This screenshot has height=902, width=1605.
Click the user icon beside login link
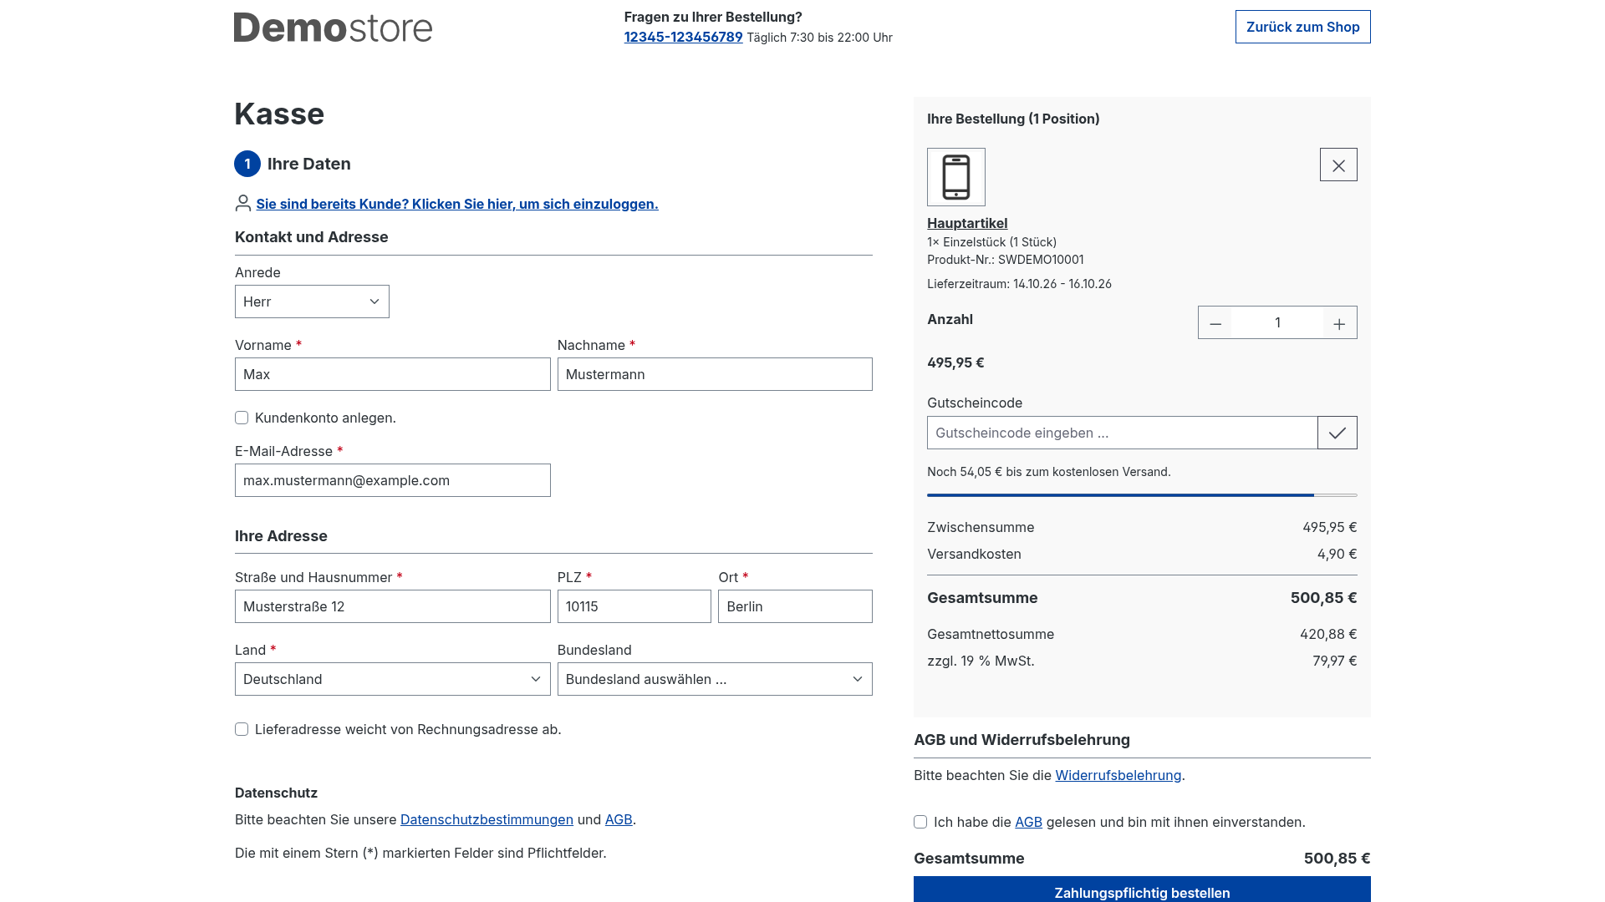pyautogui.click(x=243, y=203)
